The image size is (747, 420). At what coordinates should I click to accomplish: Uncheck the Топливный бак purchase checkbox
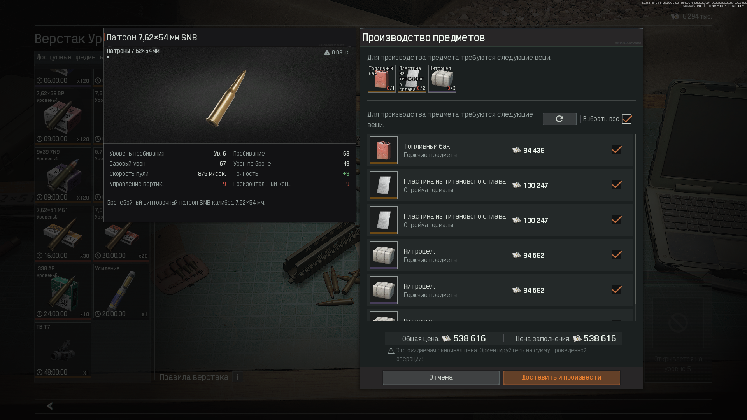pos(616,150)
